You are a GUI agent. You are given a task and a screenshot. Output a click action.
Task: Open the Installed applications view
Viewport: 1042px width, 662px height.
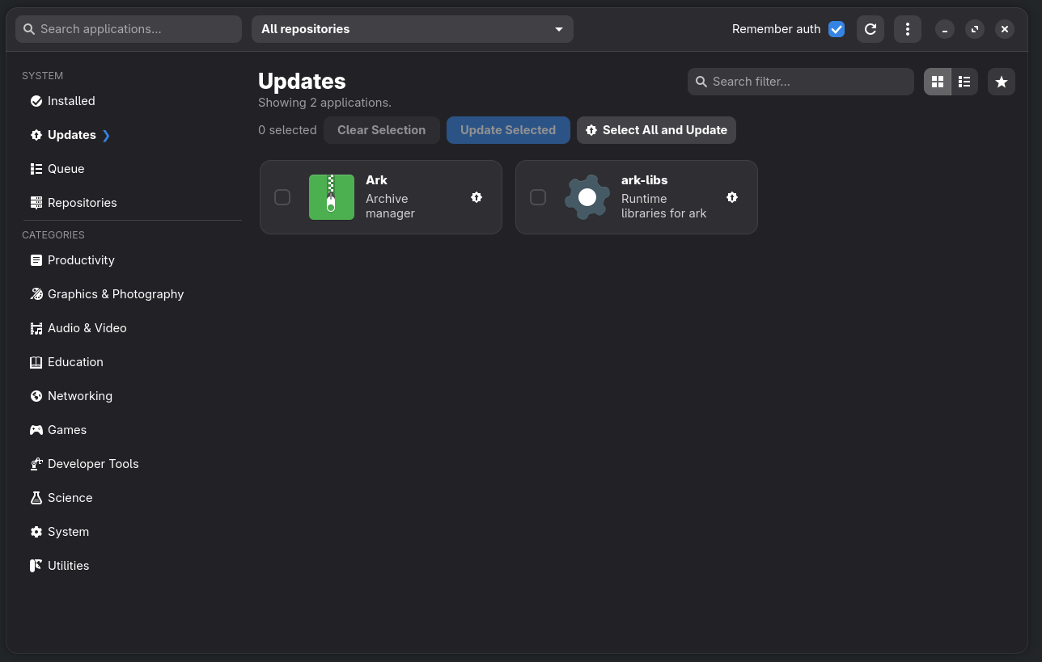[x=71, y=100]
